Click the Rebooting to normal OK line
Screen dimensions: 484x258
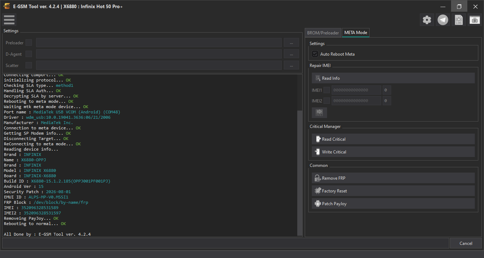click(x=35, y=224)
